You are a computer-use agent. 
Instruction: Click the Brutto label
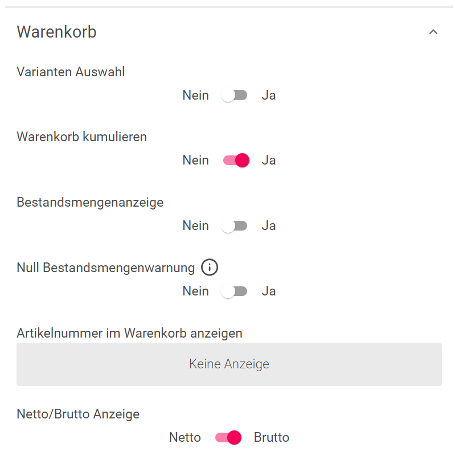coord(272,438)
